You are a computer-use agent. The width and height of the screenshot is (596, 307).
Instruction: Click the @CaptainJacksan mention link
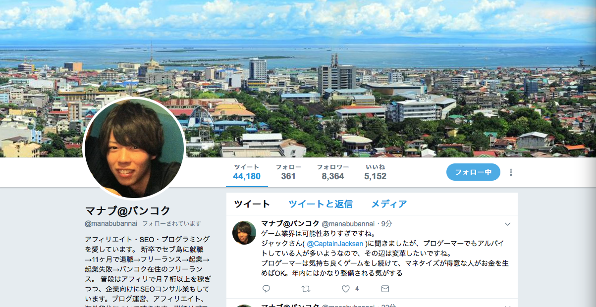click(x=335, y=244)
